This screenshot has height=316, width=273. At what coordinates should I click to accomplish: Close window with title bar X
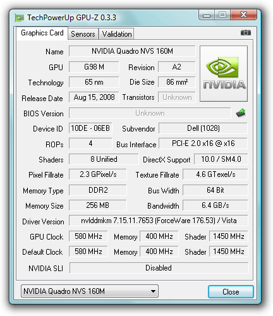pos(244,15)
